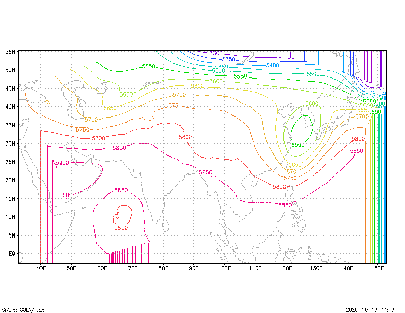405x313 pixels.
Task: Select the blue 5350 contour label
Action: click(229, 59)
